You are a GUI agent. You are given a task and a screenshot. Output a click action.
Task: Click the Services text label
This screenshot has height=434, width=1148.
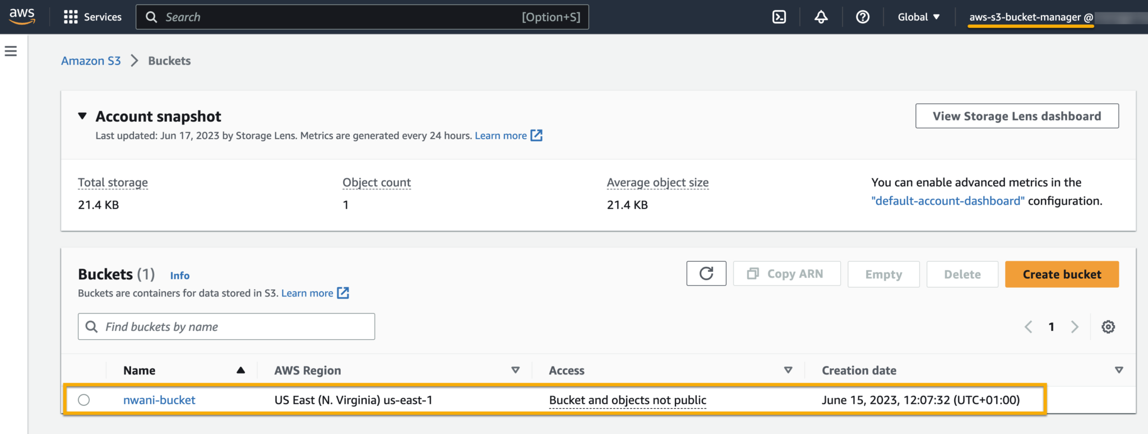point(103,17)
